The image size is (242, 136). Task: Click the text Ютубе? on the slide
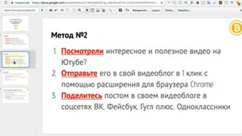[74, 62]
